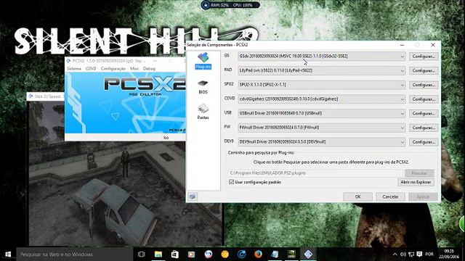Open Debug menu in PCSX2 window
This screenshot has width=465, height=261.
pos(149,68)
